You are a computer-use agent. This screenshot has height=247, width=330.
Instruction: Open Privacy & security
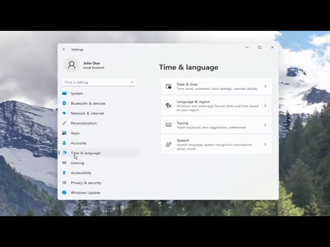point(99,183)
